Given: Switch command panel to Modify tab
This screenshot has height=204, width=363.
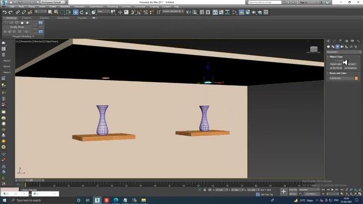Looking at the screenshot, I should pyautogui.click(x=334, y=41).
